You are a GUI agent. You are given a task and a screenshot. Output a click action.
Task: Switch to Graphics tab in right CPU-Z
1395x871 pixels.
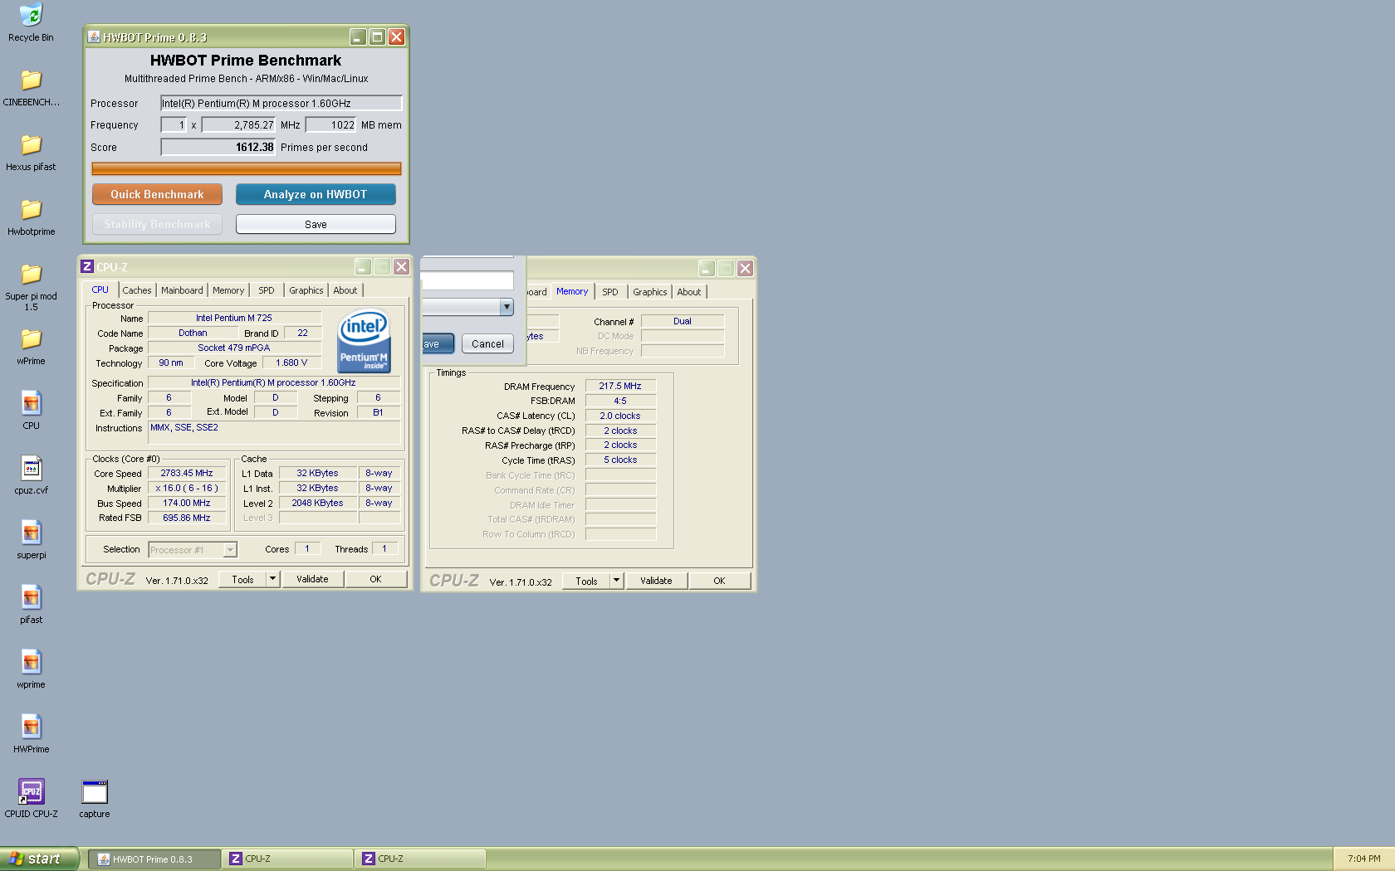tap(650, 292)
